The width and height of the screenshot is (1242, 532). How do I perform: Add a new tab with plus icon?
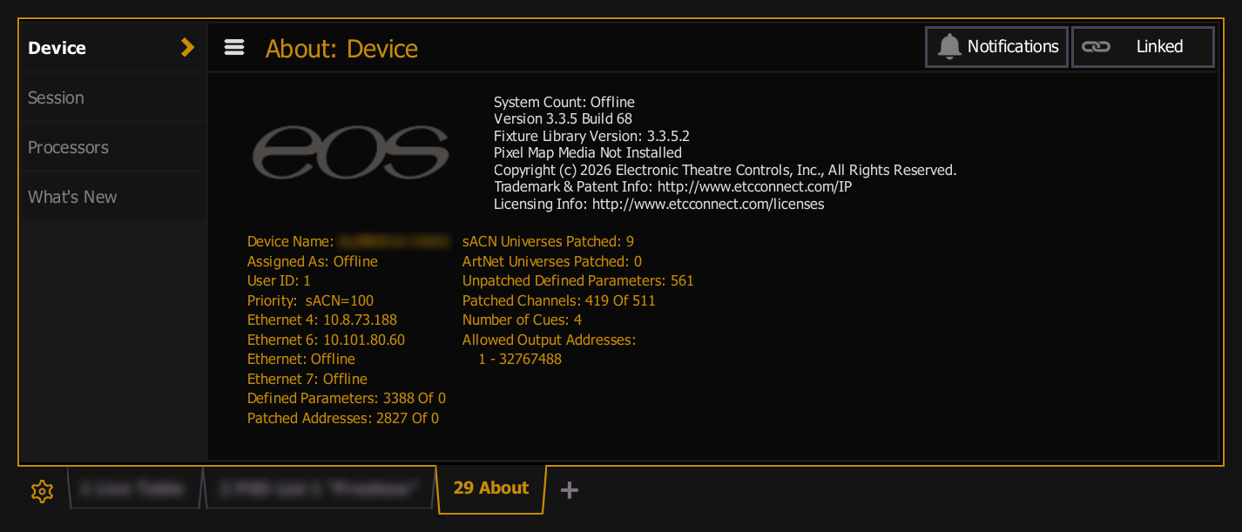pyautogui.click(x=569, y=490)
